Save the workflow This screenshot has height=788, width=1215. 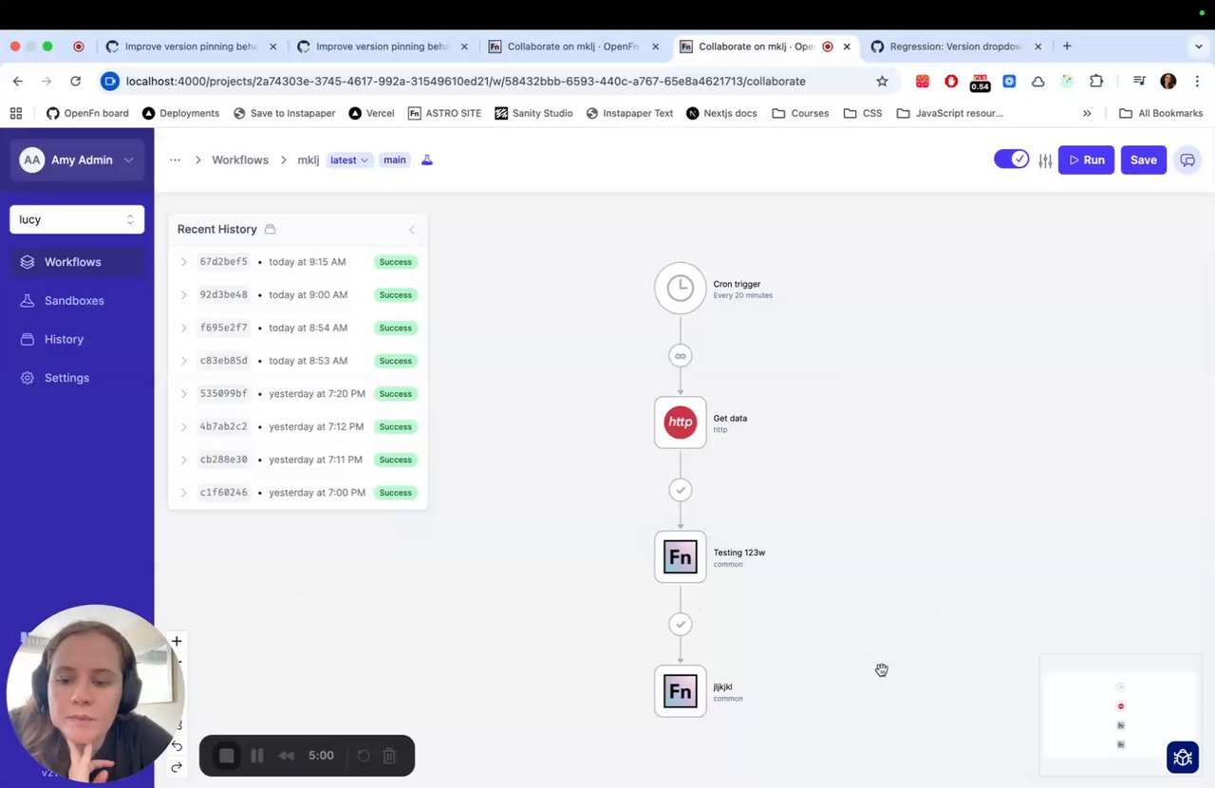pyautogui.click(x=1143, y=160)
